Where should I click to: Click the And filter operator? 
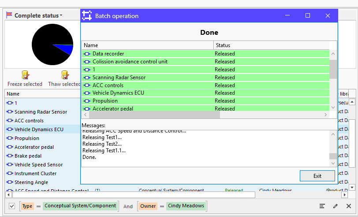[128, 206]
